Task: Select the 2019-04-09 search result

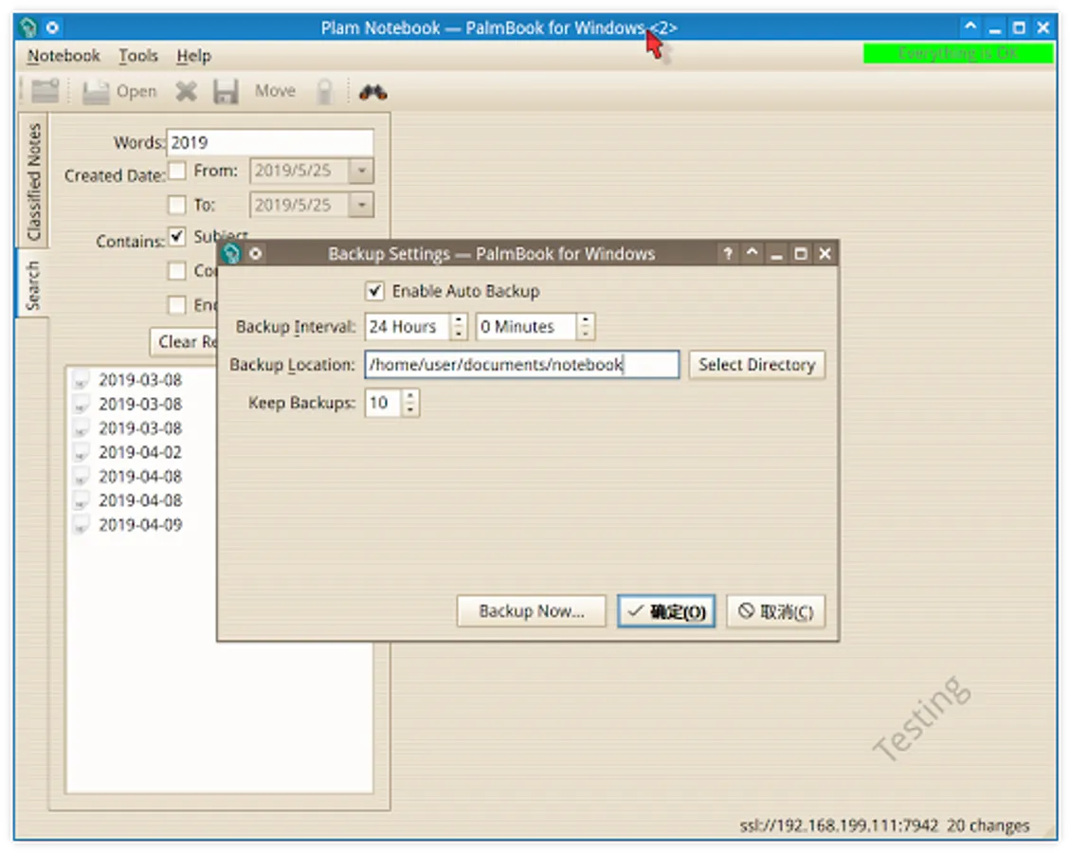Action: click(x=140, y=525)
